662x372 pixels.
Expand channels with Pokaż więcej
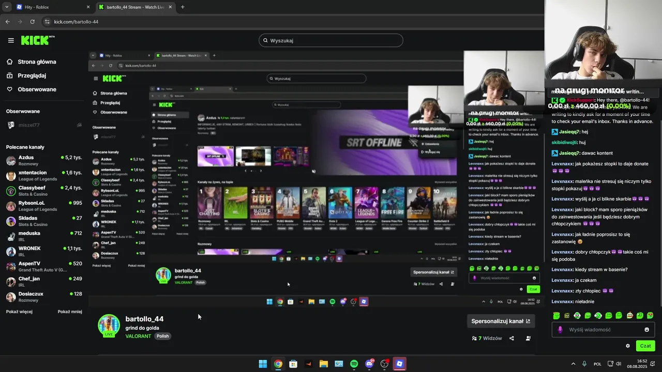19,312
